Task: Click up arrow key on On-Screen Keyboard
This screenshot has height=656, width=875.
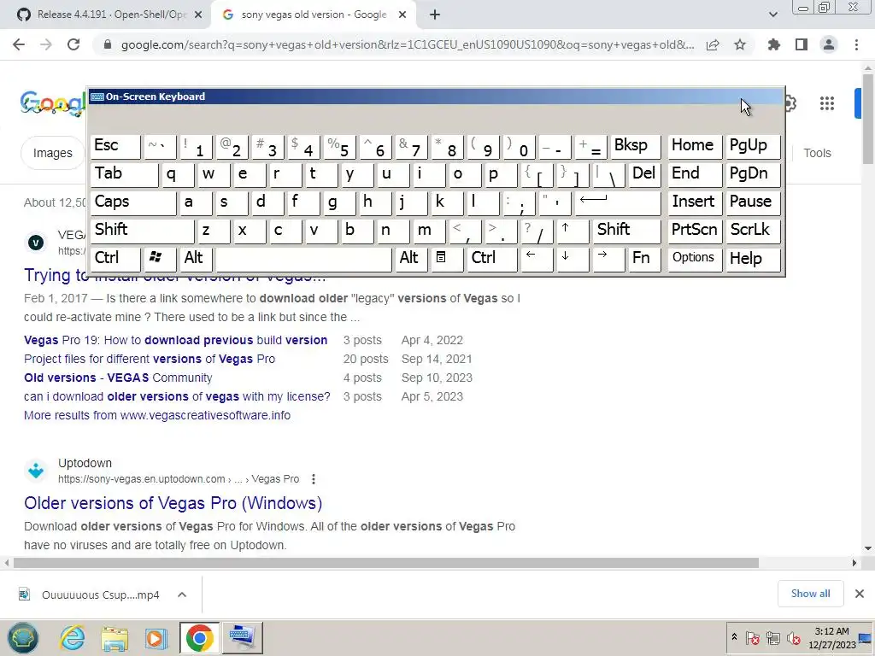Action: tap(573, 231)
